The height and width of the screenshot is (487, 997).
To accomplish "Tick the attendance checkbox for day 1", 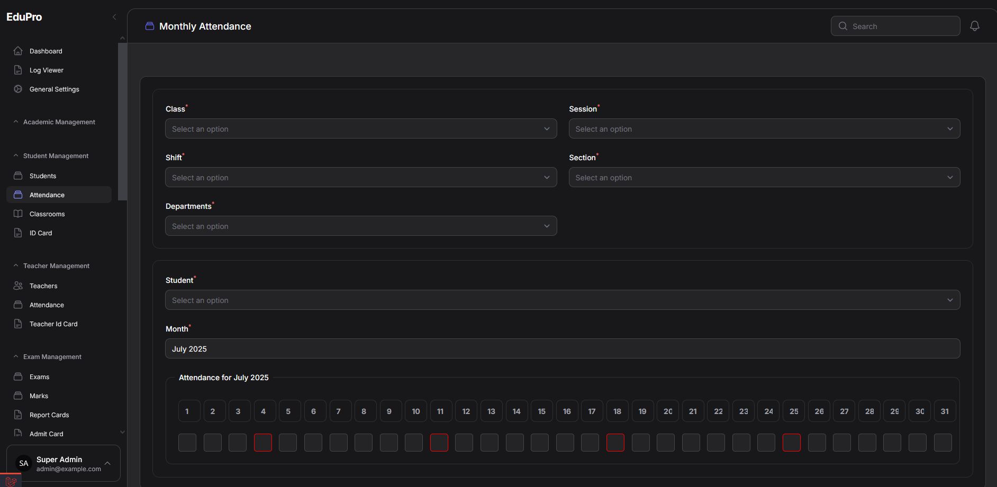I will [187, 443].
